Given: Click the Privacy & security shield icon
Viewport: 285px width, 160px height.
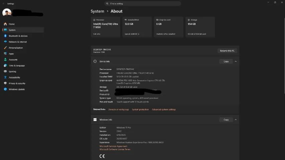Looking at the screenshot, I should coord(5,83).
